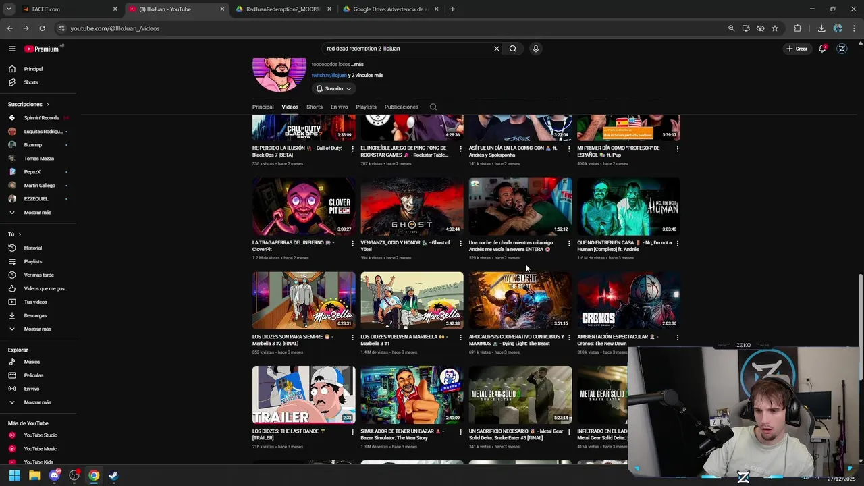864x486 pixels.
Task: Open the browser tab search dropdown
Action: coord(9,9)
